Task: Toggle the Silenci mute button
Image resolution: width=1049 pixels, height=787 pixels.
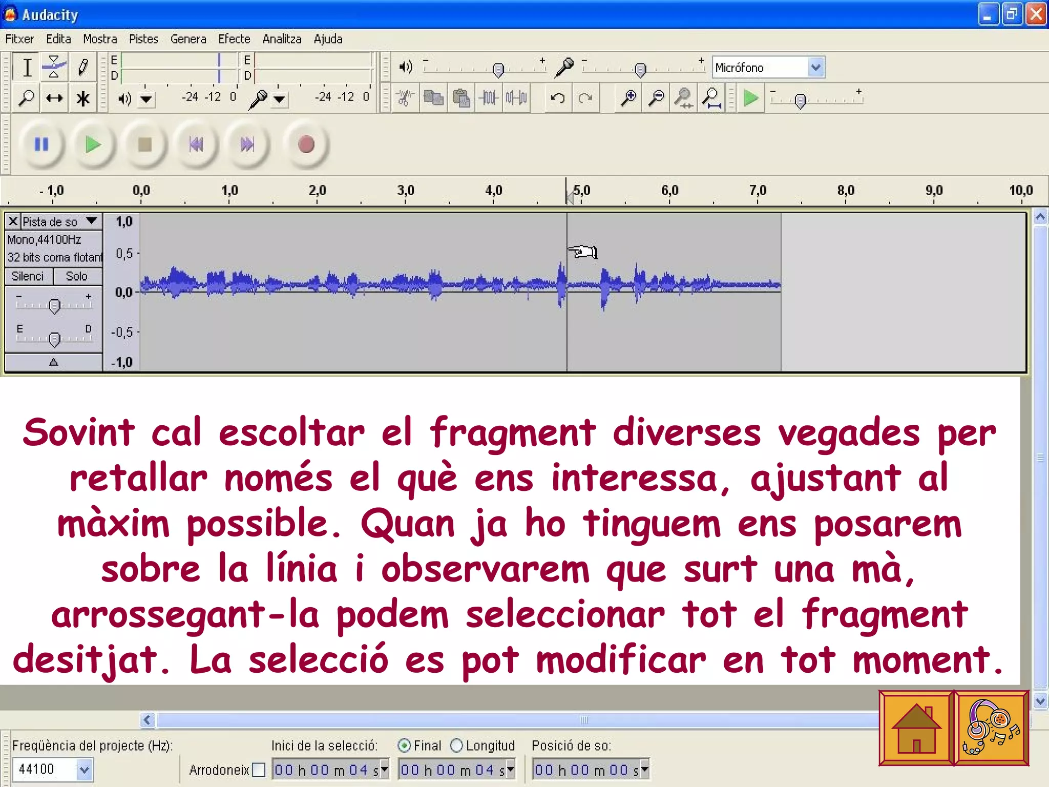Action: point(28,276)
